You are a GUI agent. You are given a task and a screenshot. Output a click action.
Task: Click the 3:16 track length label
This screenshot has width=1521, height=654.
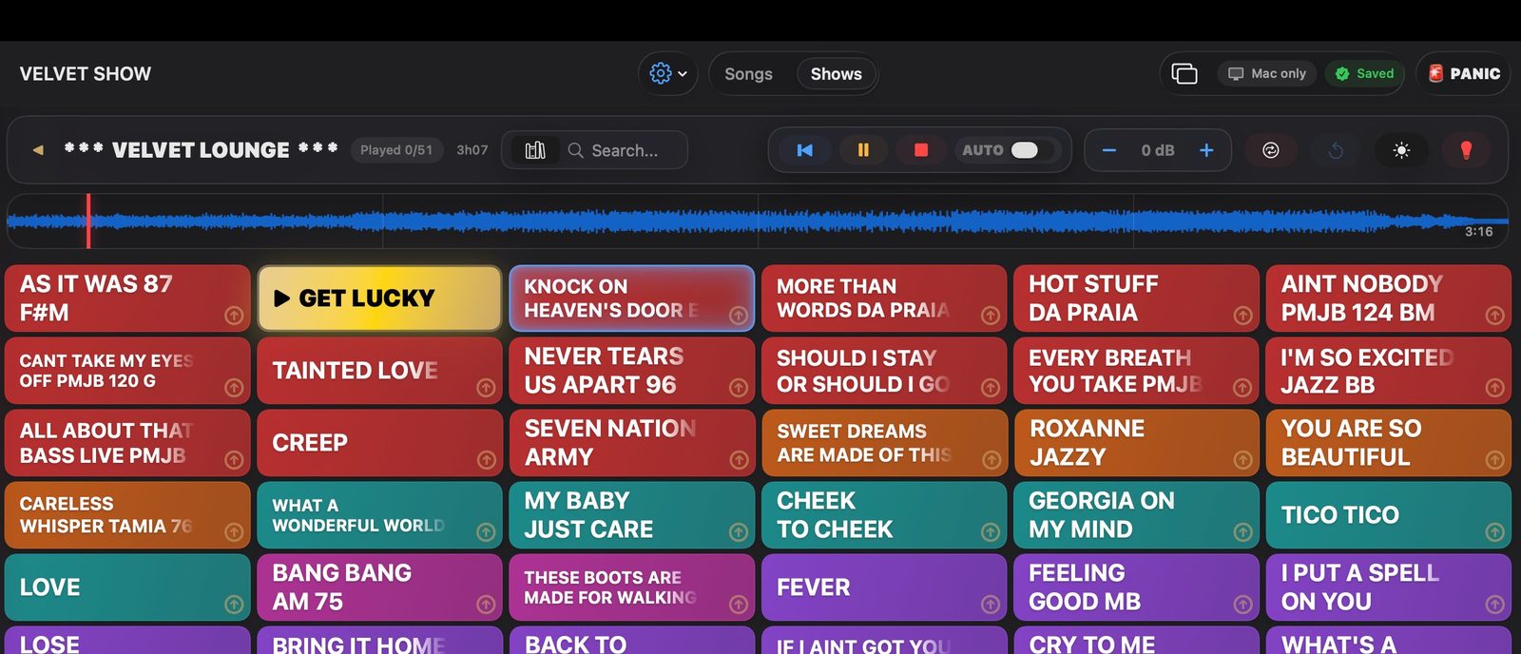[1478, 232]
